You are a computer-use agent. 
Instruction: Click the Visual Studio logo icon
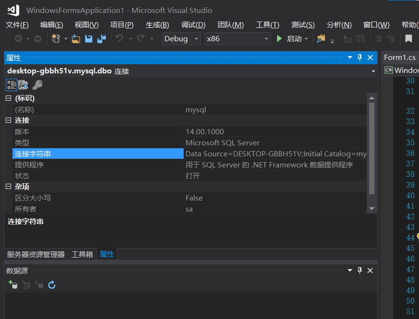tap(13, 10)
